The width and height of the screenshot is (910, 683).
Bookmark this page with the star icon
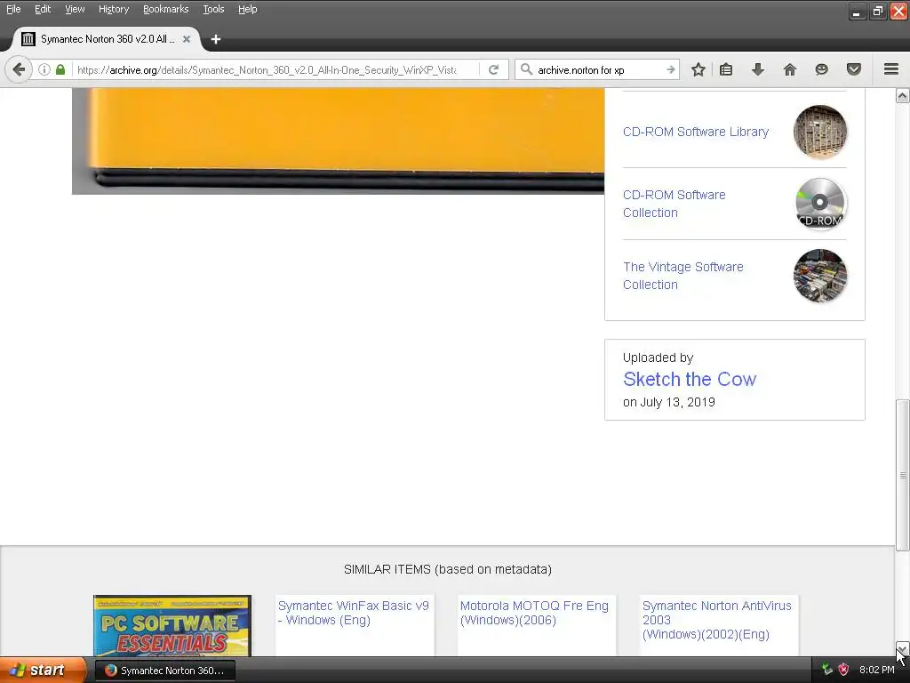pyautogui.click(x=698, y=69)
